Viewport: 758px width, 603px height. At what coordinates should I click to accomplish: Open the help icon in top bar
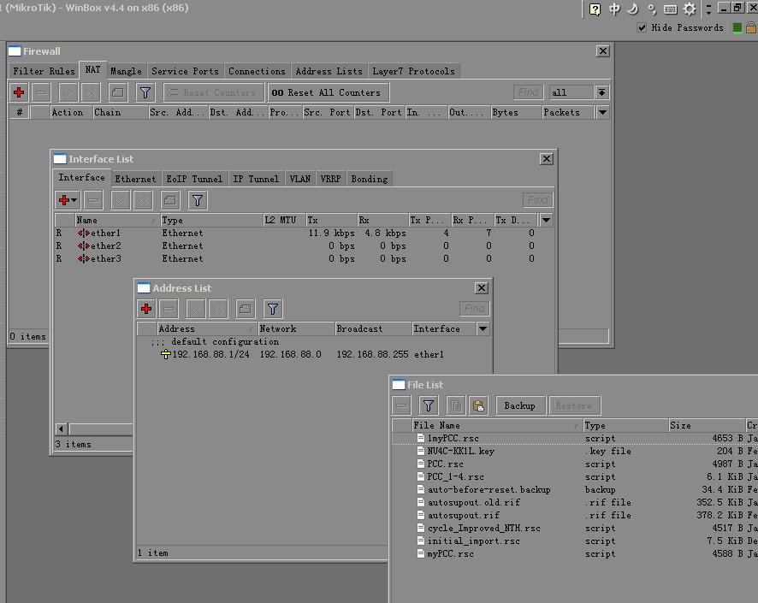click(x=595, y=9)
